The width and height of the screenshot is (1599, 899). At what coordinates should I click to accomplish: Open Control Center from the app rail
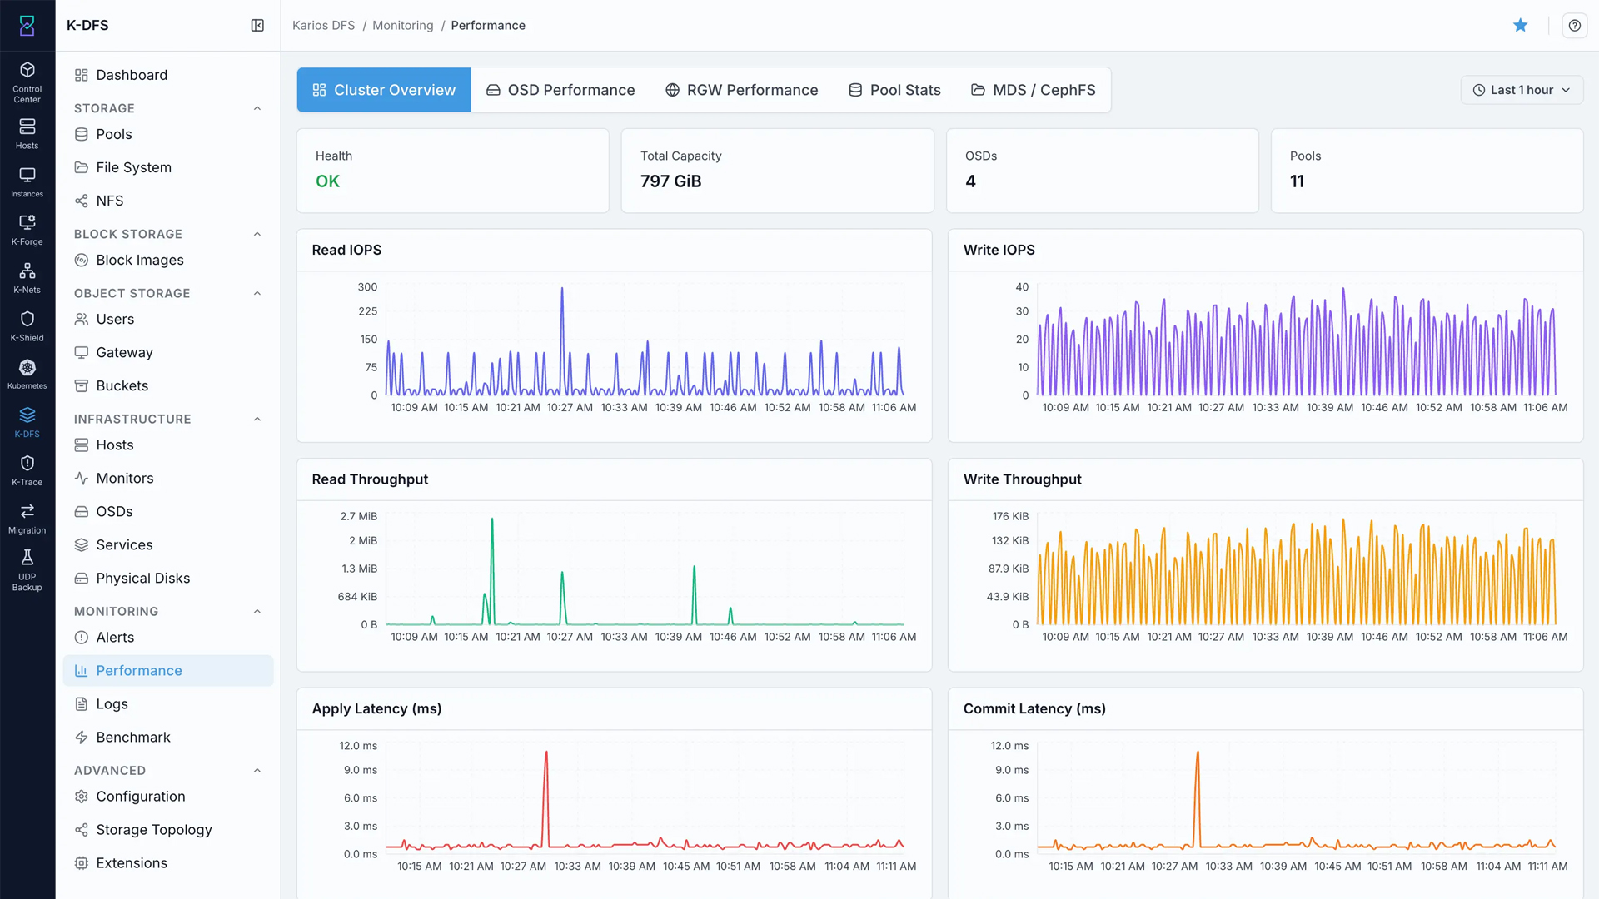point(27,82)
